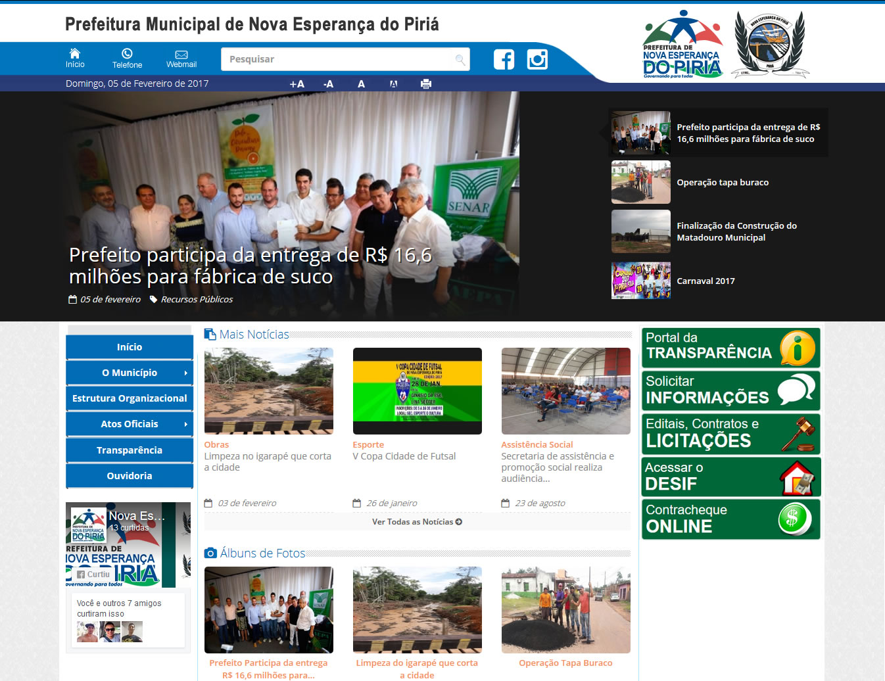Screen dimensions: 885x681
Task: Click the Início home icon in the top bar
Action: point(75,58)
